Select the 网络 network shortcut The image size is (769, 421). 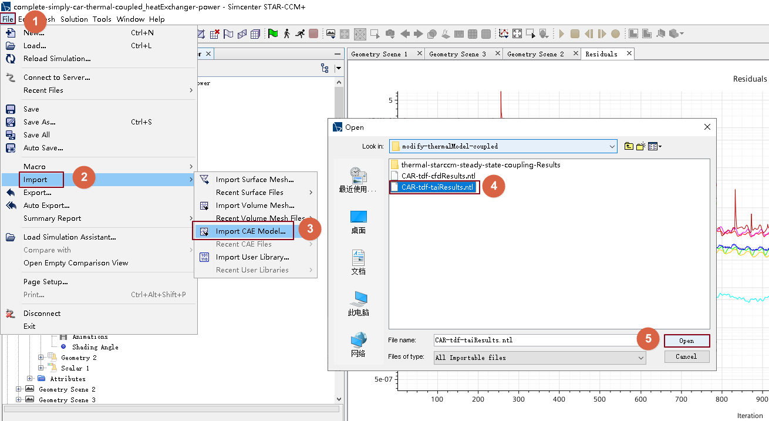(x=359, y=345)
